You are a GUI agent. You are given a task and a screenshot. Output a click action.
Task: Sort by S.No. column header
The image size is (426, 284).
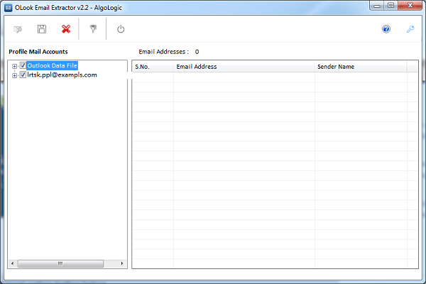153,67
